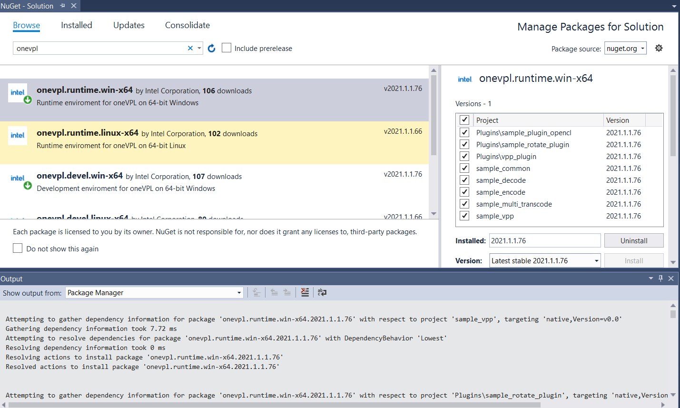The height and width of the screenshot is (408, 680).
Task: Toggle word wrap in the Output window
Action: click(322, 292)
